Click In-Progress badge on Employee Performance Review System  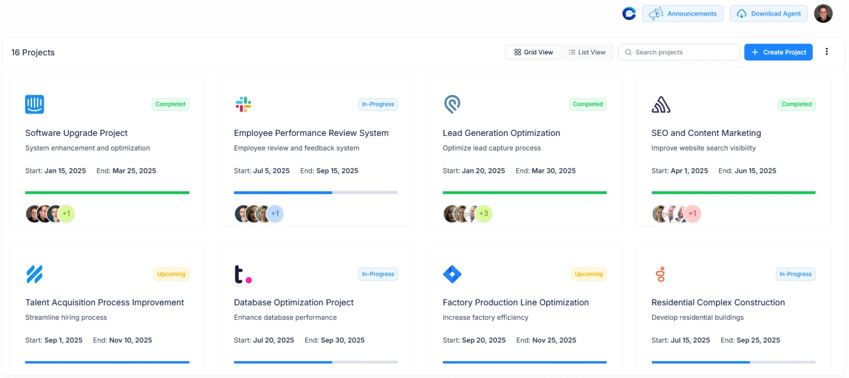coord(378,104)
